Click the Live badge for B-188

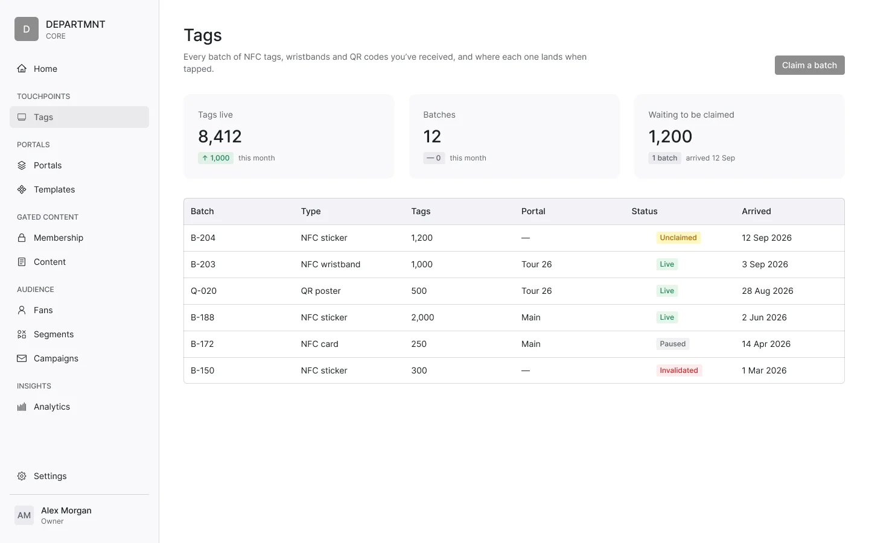coord(667,317)
